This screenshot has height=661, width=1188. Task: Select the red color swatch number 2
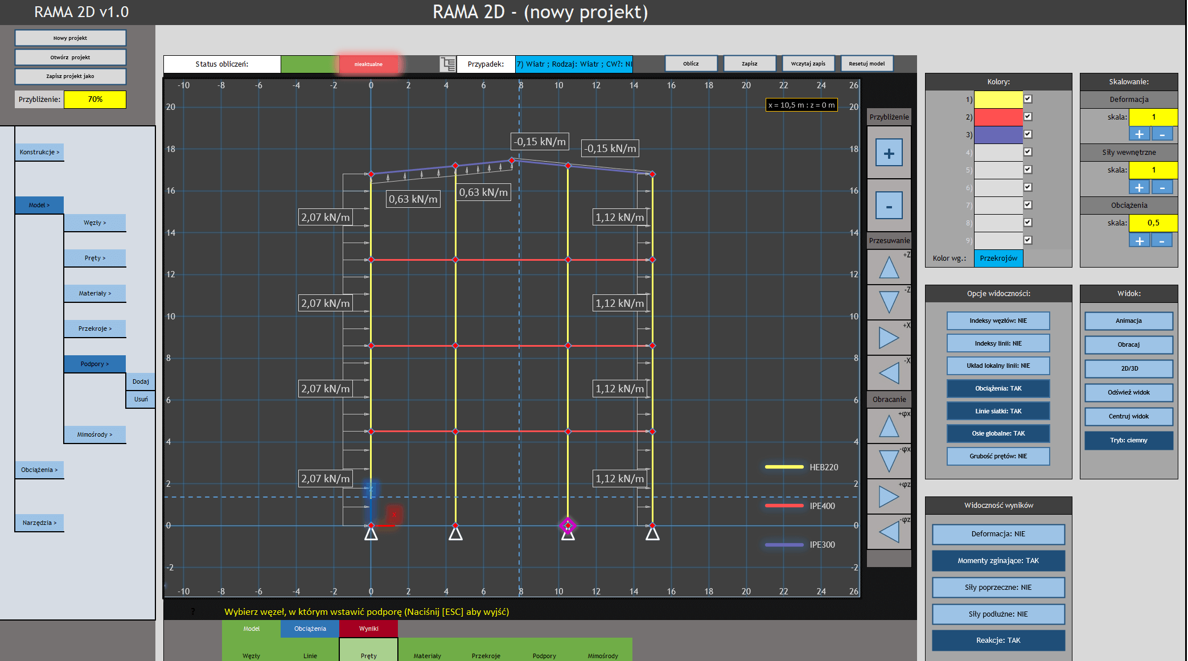tap(998, 117)
